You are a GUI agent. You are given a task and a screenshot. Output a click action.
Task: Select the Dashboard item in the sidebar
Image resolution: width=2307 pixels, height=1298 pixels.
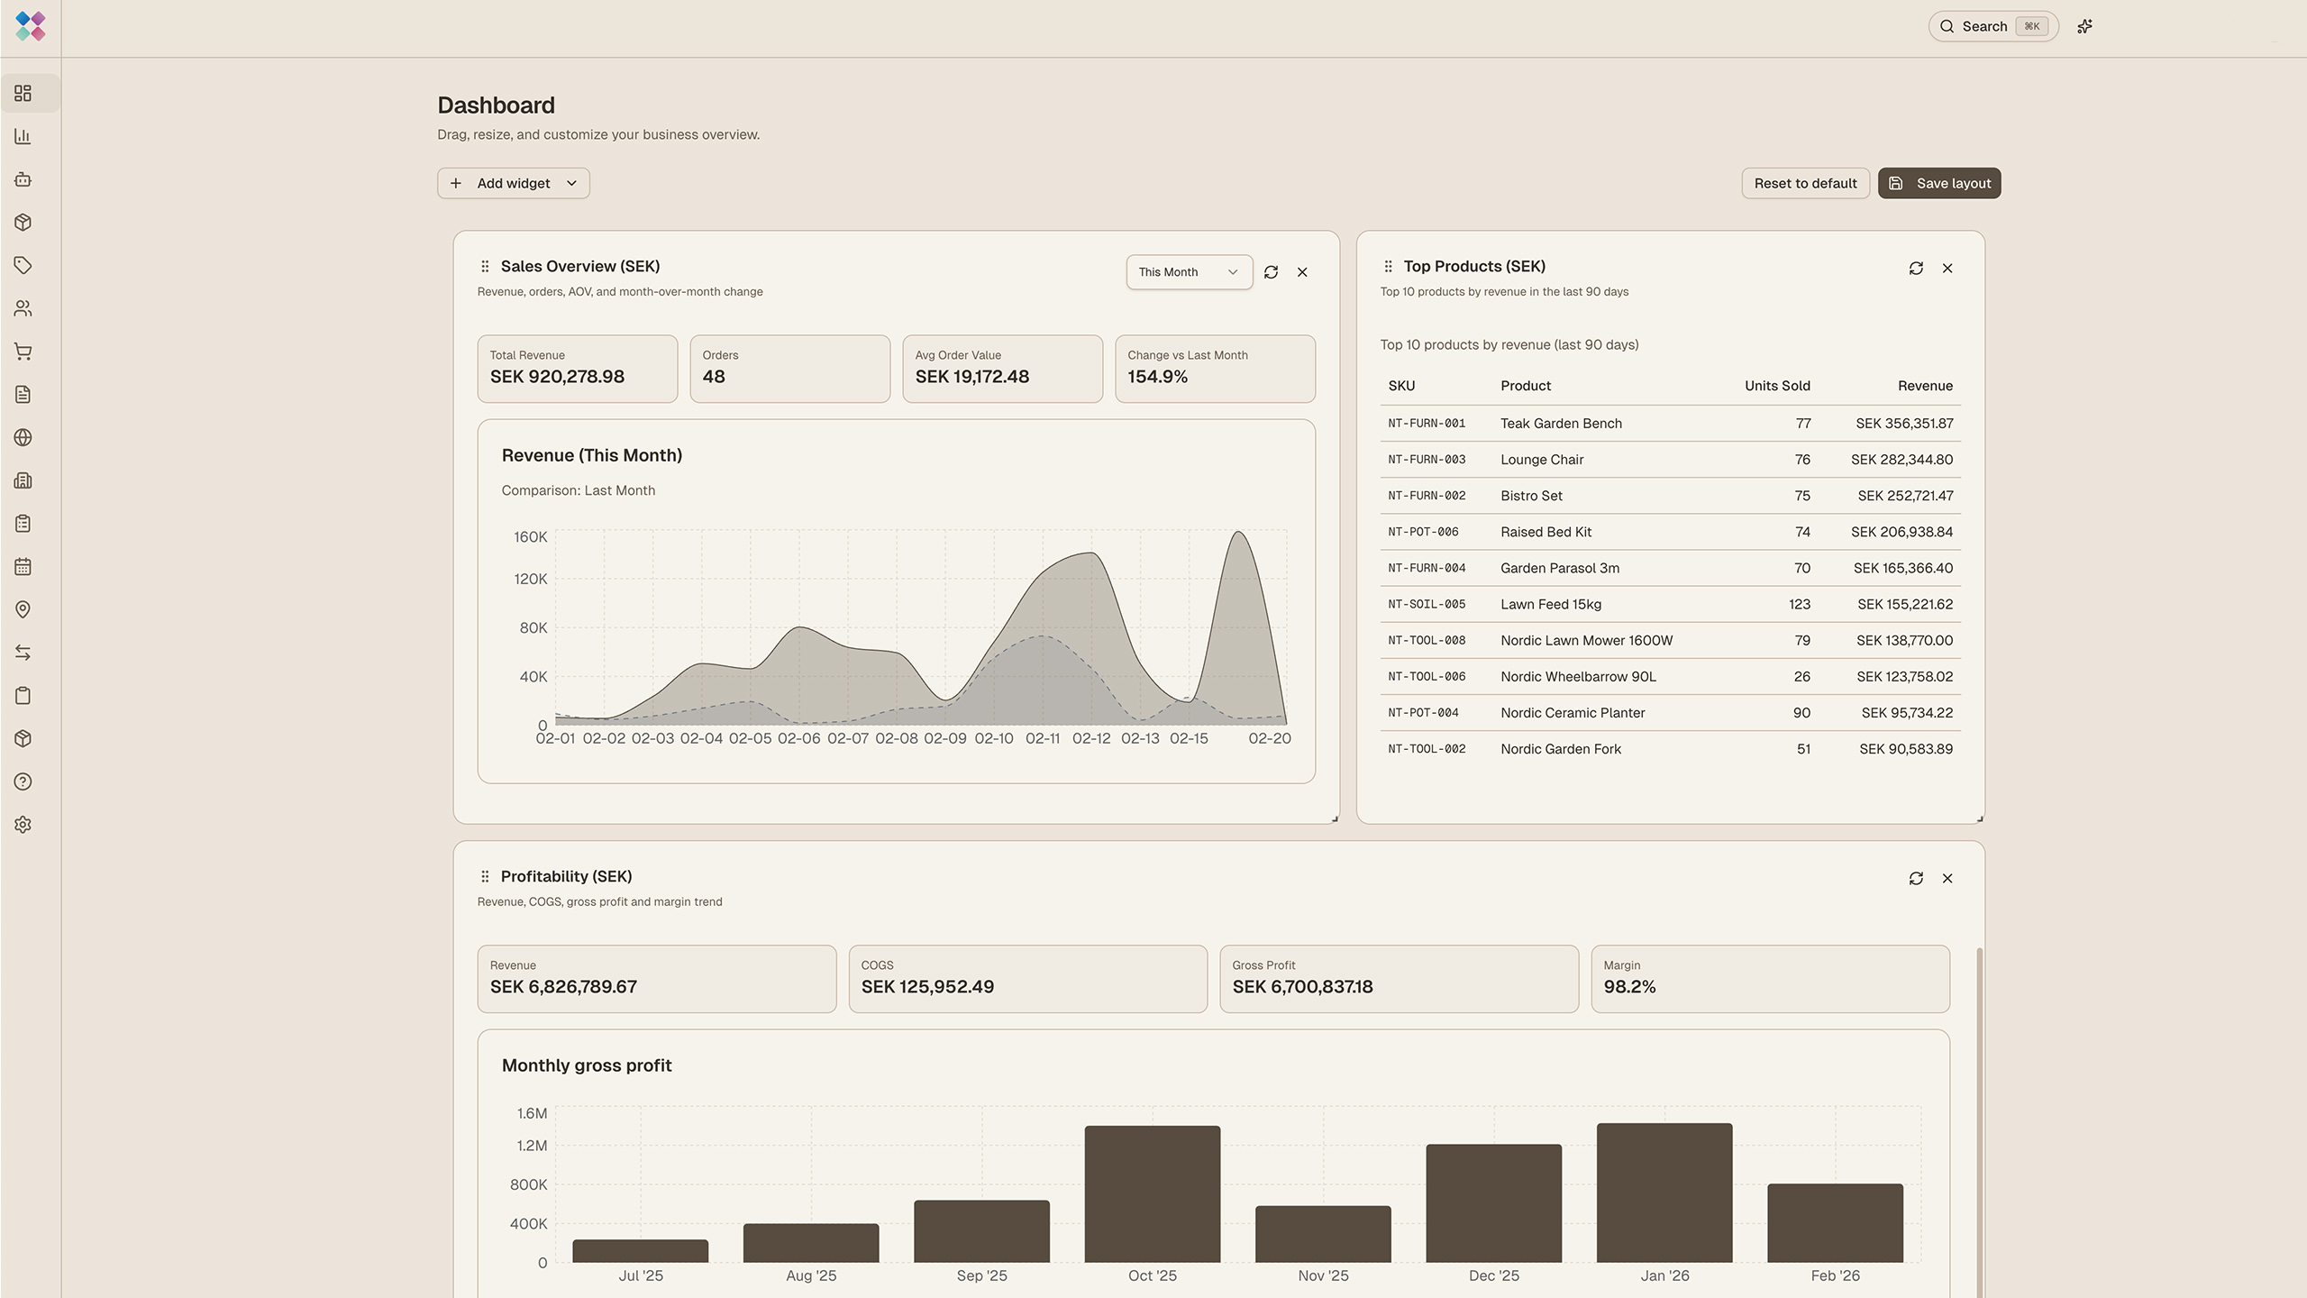[x=23, y=93]
